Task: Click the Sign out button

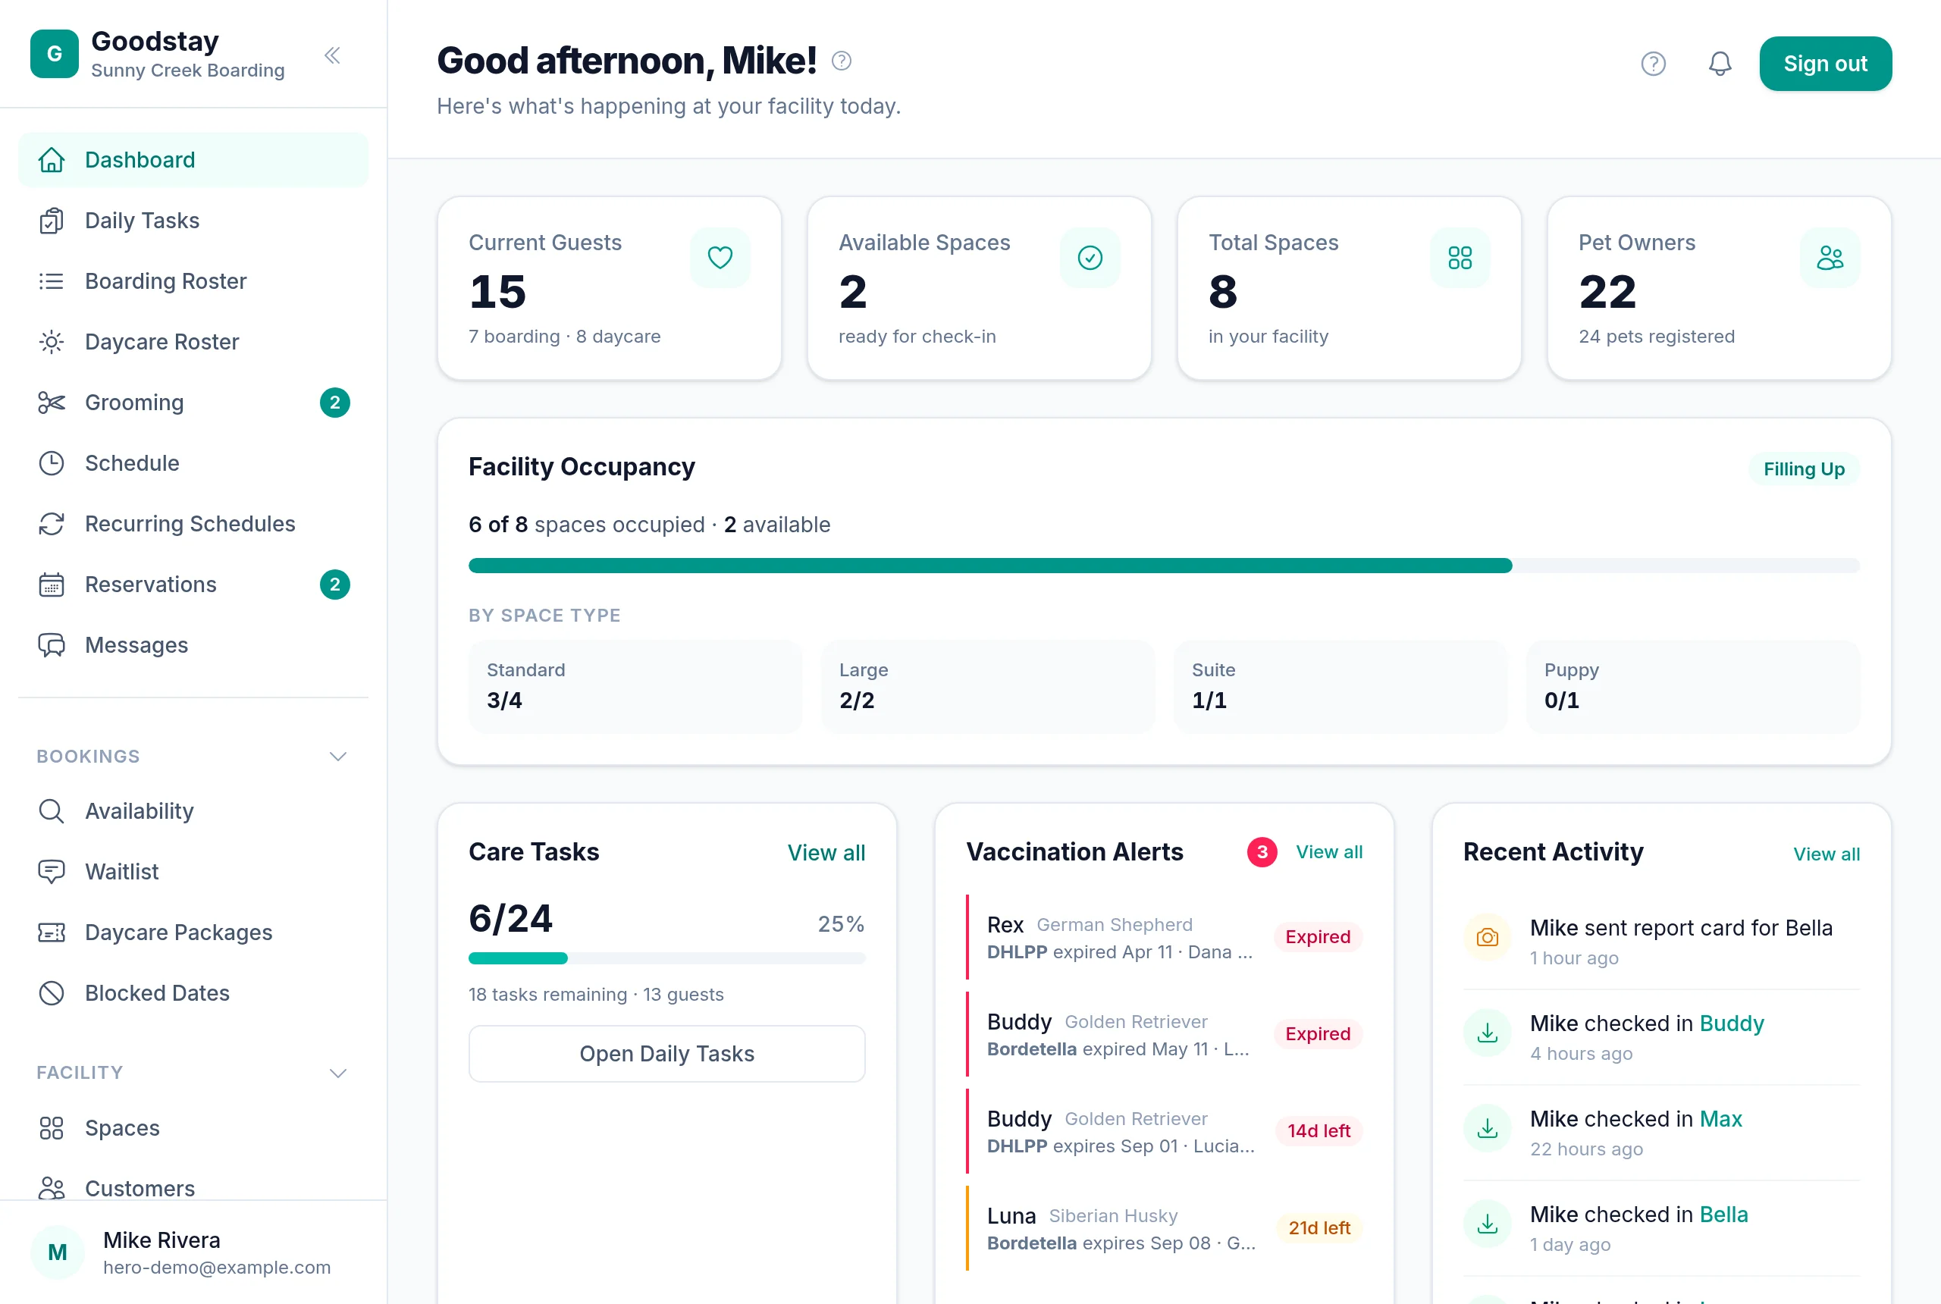Action: click(x=1826, y=64)
